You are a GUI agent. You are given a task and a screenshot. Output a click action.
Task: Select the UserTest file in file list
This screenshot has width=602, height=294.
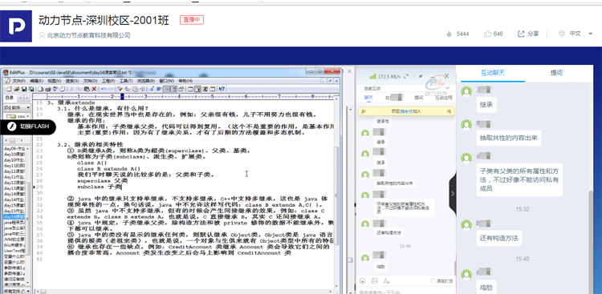coord(14,250)
